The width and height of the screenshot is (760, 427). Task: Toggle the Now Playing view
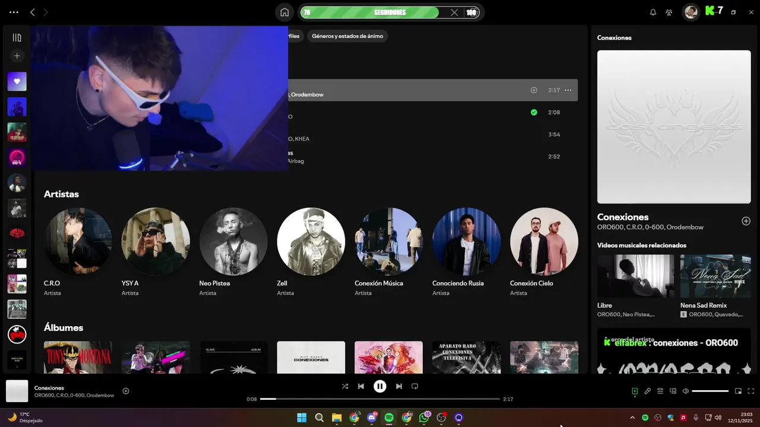click(x=635, y=391)
